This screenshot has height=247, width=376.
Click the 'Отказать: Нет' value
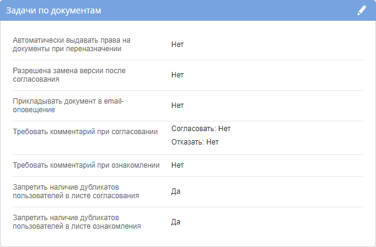click(194, 142)
